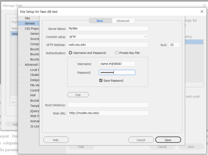Select the Contribute item
The height and width of the screenshot is (155, 208).
[35, 91]
